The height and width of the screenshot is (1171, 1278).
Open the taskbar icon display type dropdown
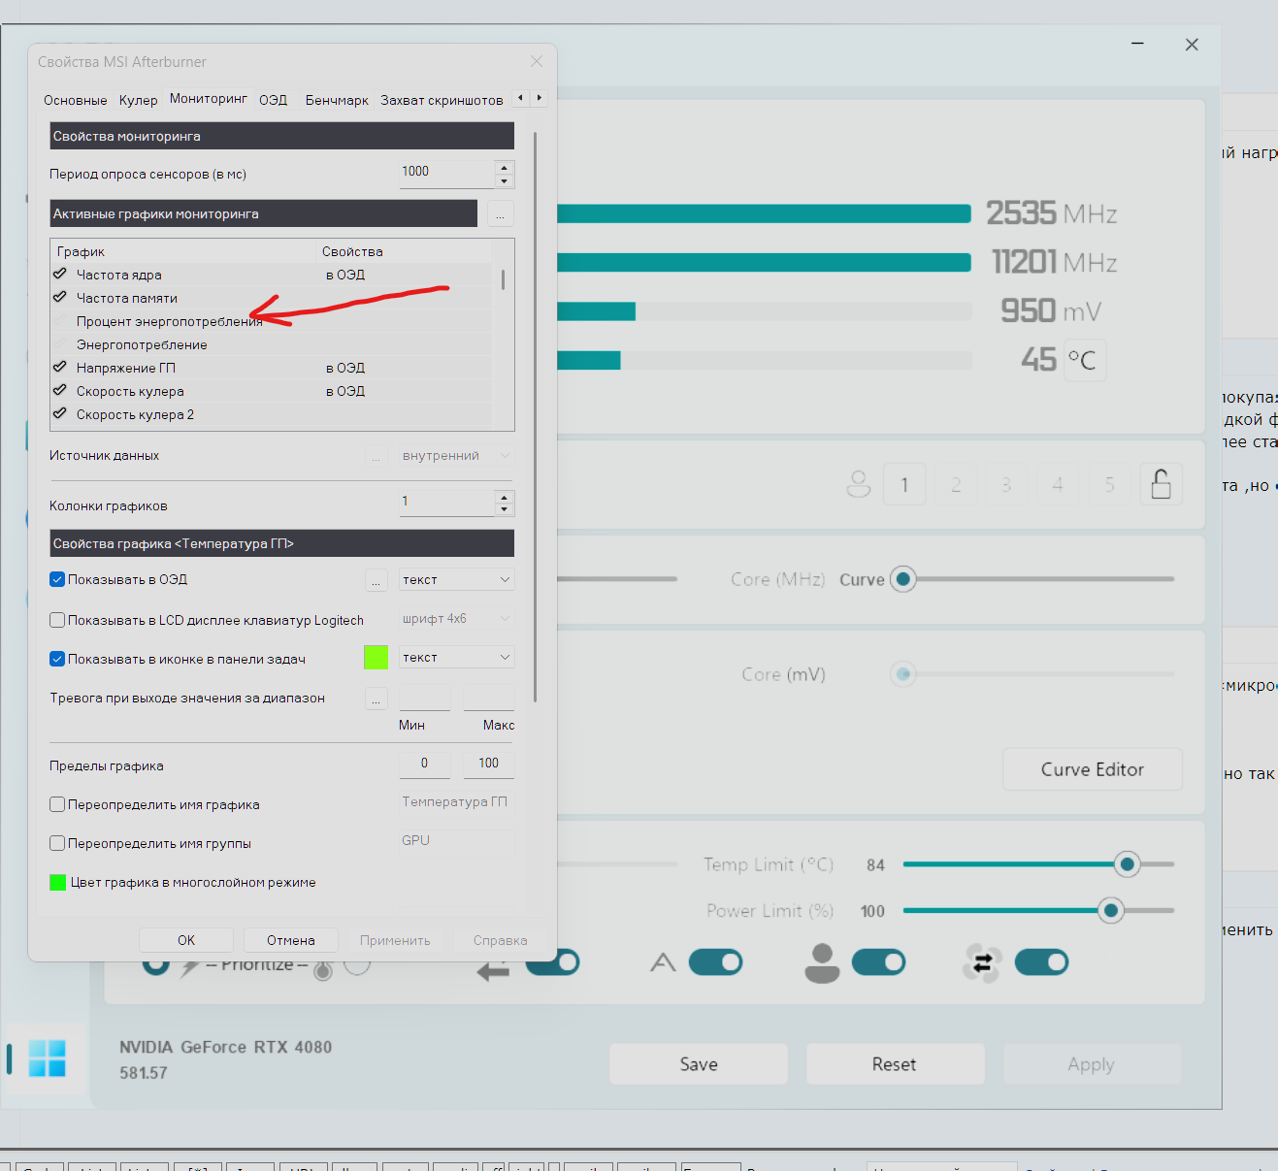point(456,657)
